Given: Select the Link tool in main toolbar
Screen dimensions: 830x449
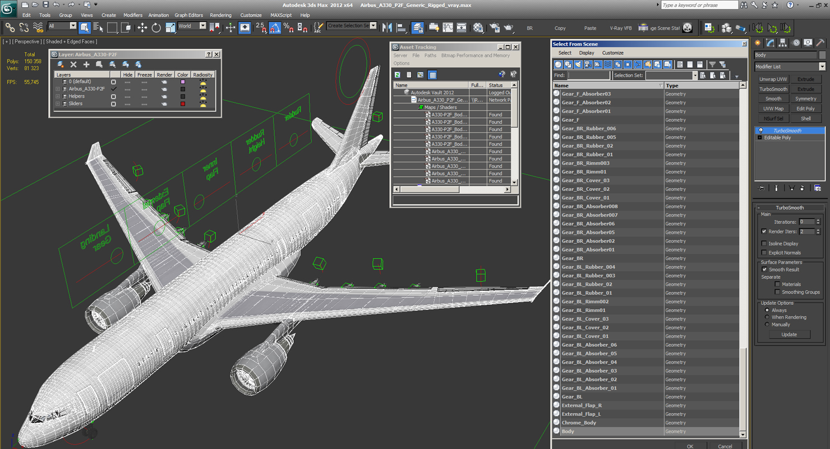Looking at the screenshot, I should tap(10, 28).
